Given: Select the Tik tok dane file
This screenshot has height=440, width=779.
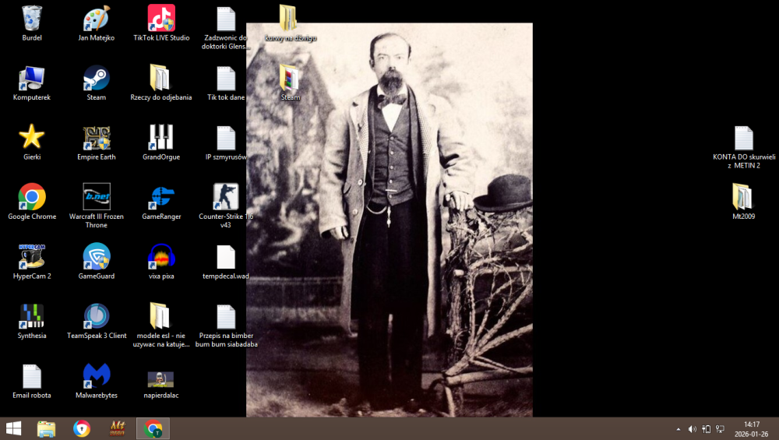Looking at the screenshot, I should click(226, 79).
